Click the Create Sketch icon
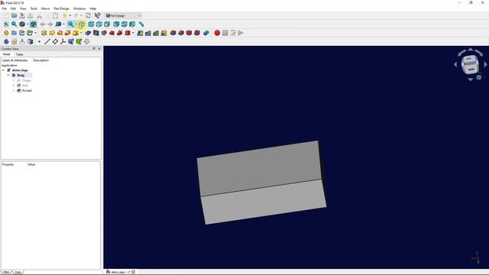 [x=14, y=41]
